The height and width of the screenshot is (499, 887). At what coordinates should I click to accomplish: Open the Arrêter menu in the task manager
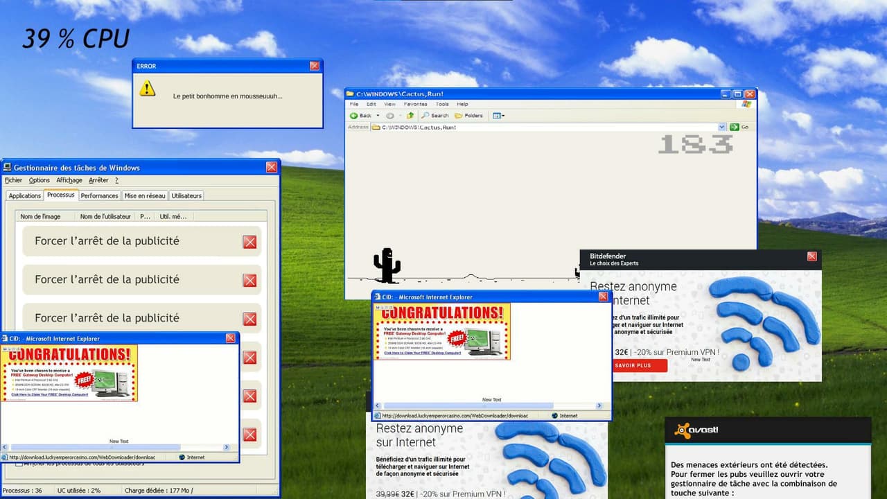(98, 180)
